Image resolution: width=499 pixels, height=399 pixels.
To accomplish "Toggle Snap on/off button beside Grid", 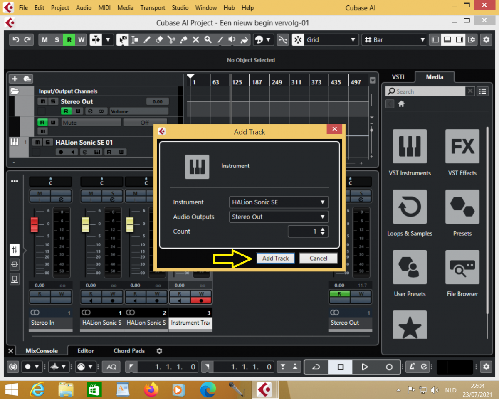I will (x=298, y=40).
